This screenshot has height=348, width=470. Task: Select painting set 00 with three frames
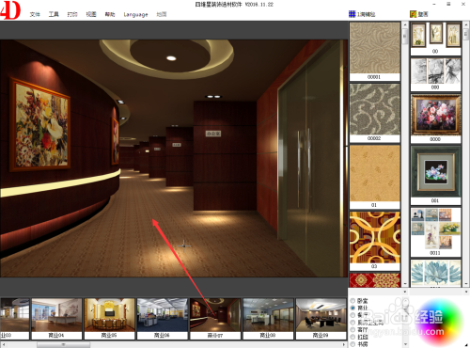pos(436,39)
